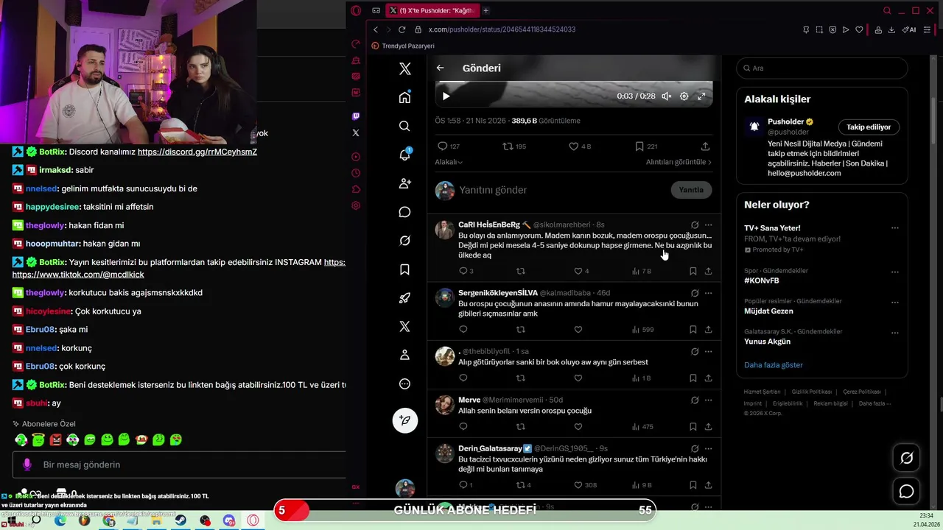943x530 pixels.
Task: Click the compose post feather button
Action: pos(404,420)
